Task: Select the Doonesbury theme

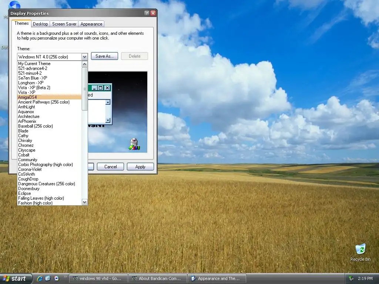Action: tap(49, 189)
